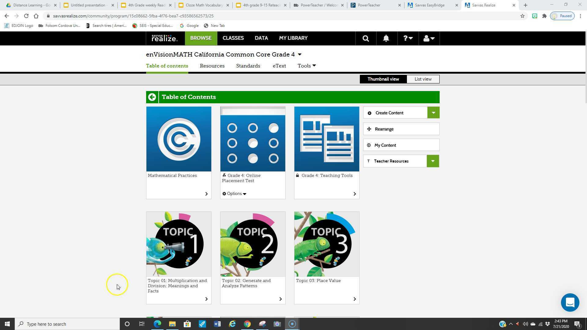Open the MY LIBRARY menu item
This screenshot has width=587, height=330.
coord(293,38)
